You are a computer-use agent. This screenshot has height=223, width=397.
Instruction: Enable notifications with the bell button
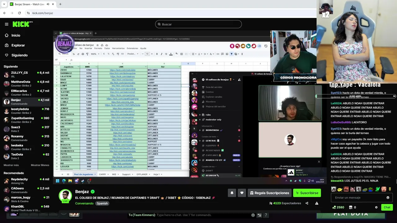click(x=232, y=193)
